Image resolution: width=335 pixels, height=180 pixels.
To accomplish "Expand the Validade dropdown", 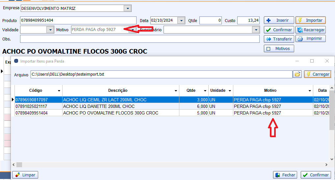I will pos(50,30).
